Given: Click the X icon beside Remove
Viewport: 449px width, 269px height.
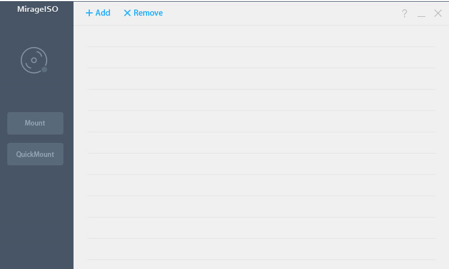Looking at the screenshot, I should pos(127,13).
